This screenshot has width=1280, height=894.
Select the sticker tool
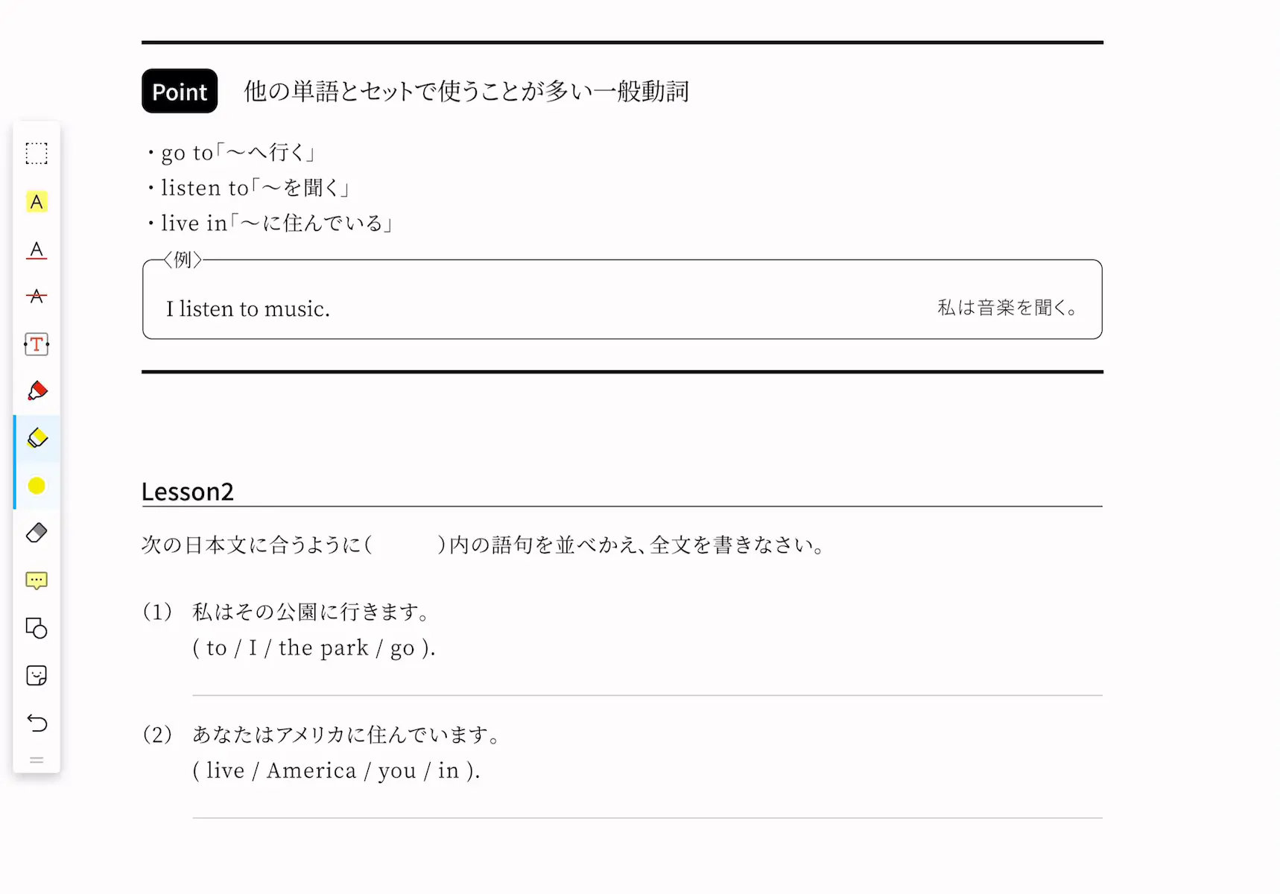37,676
